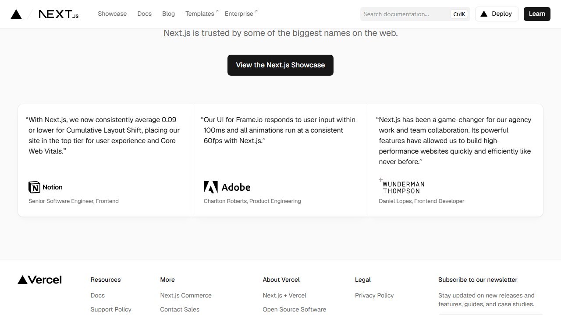Click the Frame.io 60fps quote text
This screenshot has height=315, width=561.
click(x=278, y=130)
